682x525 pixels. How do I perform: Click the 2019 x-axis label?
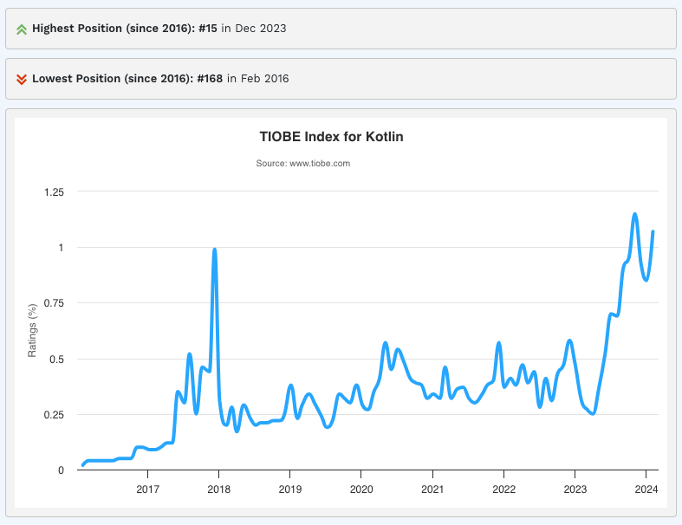click(x=290, y=489)
